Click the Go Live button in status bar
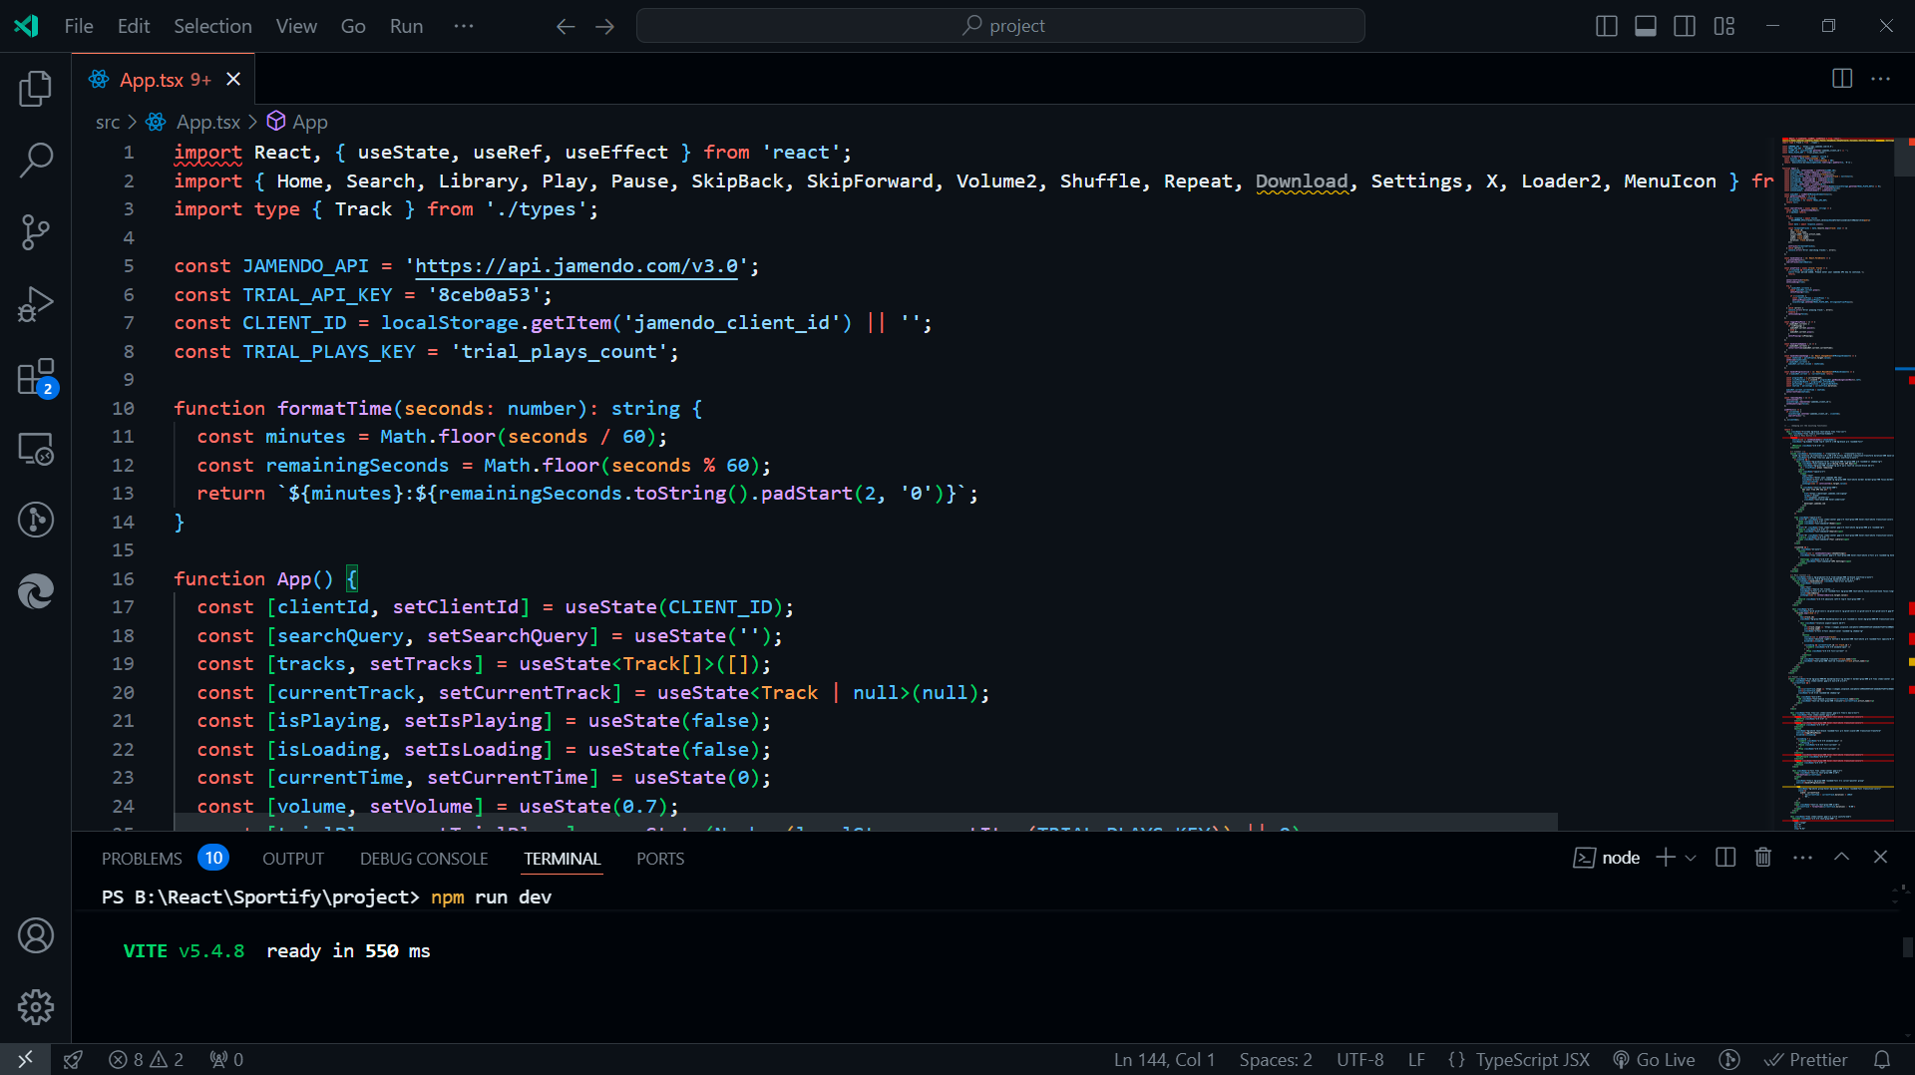 pos(1654,1059)
